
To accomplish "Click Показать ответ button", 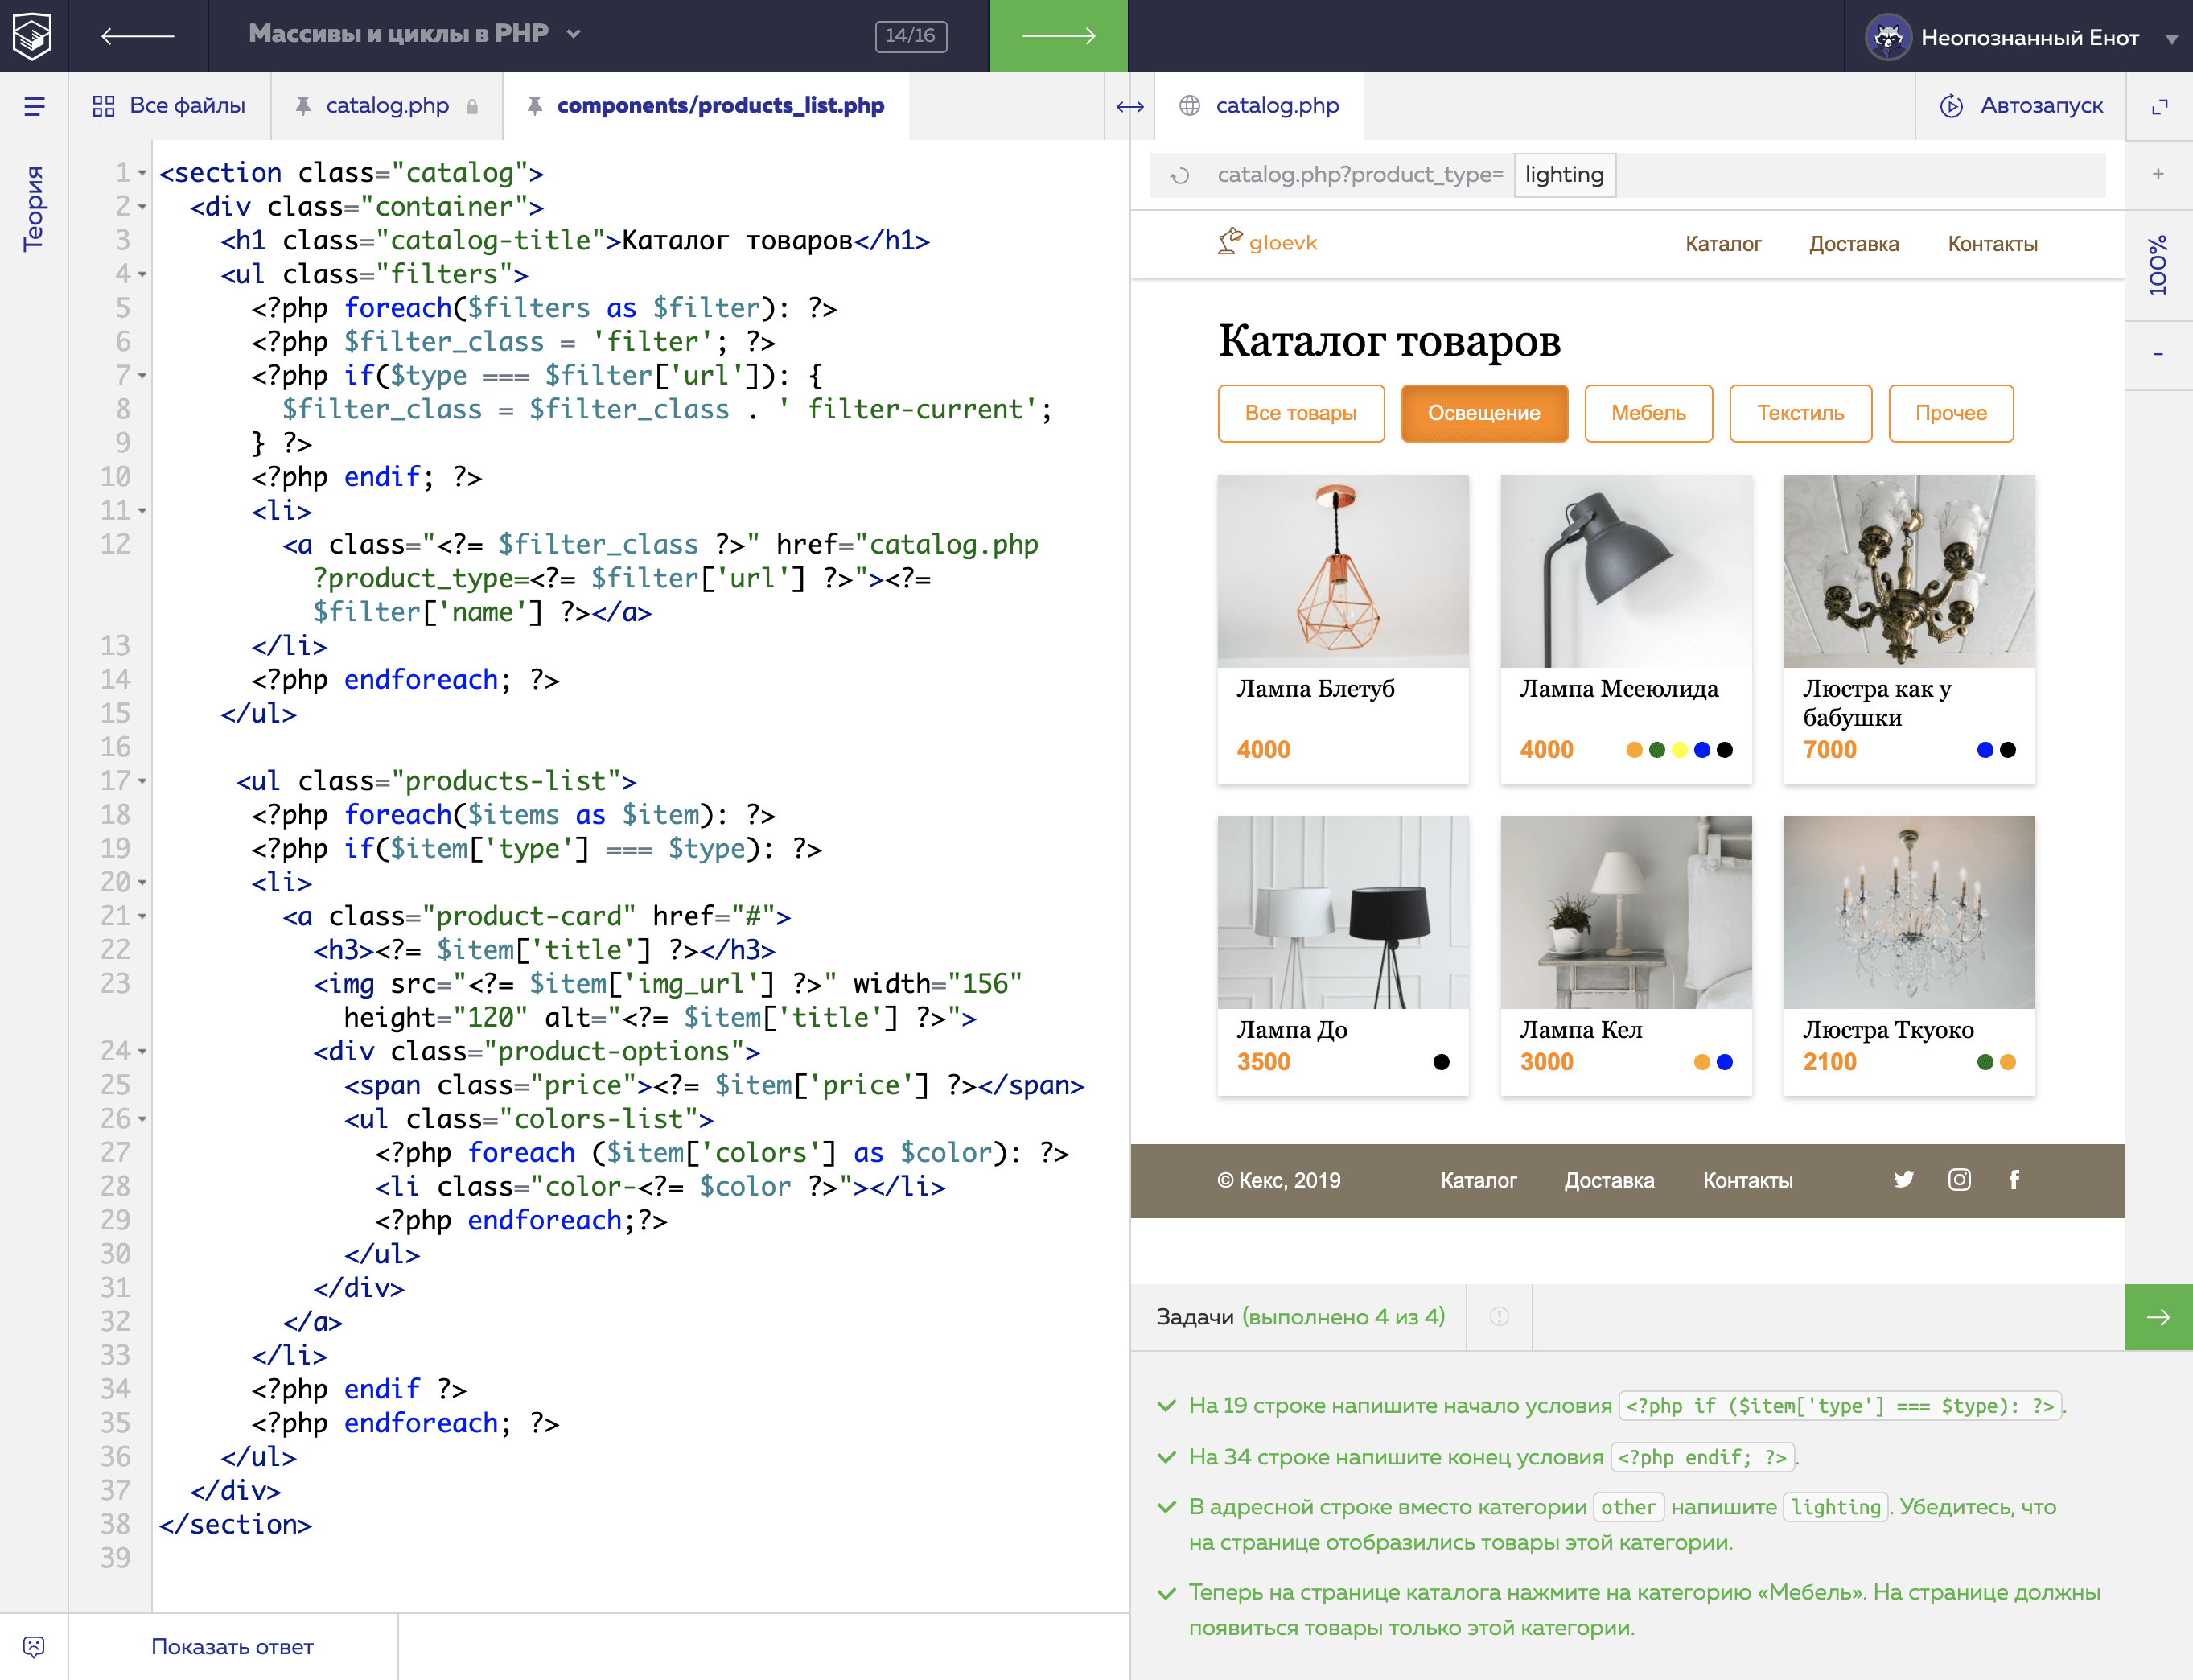I will pos(232,1646).
